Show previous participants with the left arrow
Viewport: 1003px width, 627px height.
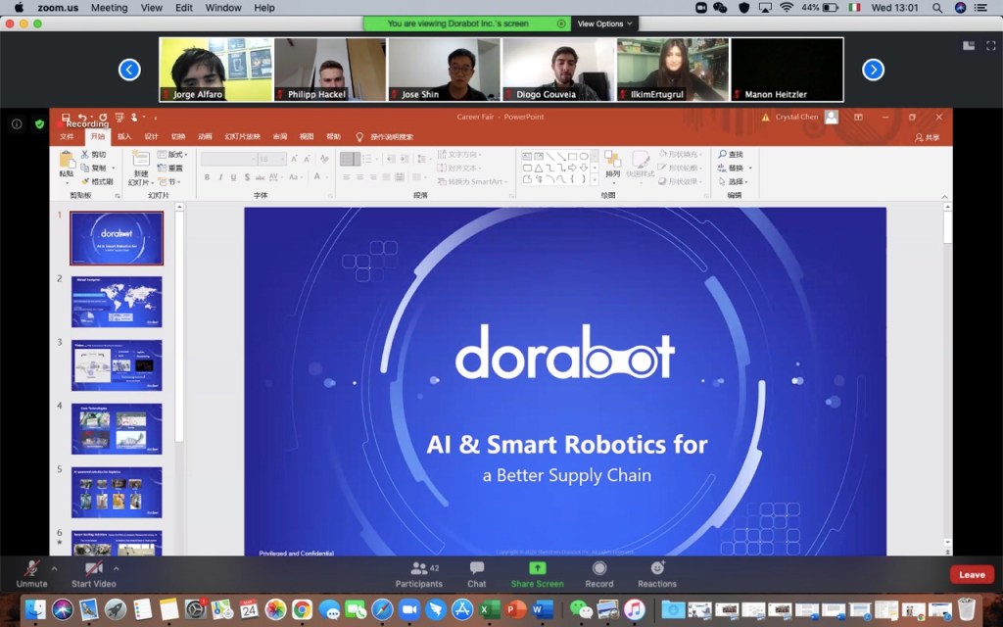pos(129,70)
